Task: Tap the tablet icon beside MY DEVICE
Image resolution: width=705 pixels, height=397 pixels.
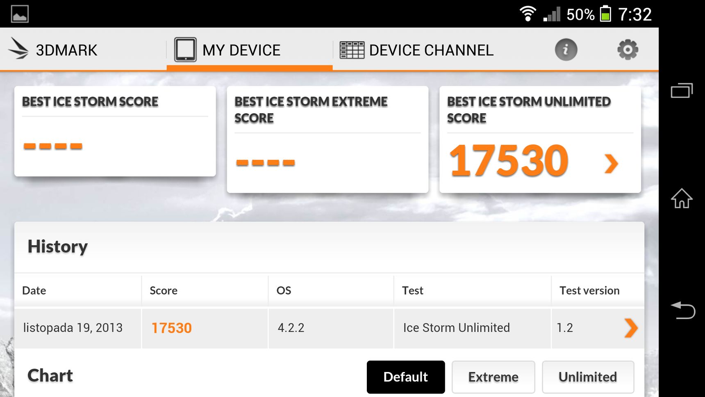Action: pos(185,50)
